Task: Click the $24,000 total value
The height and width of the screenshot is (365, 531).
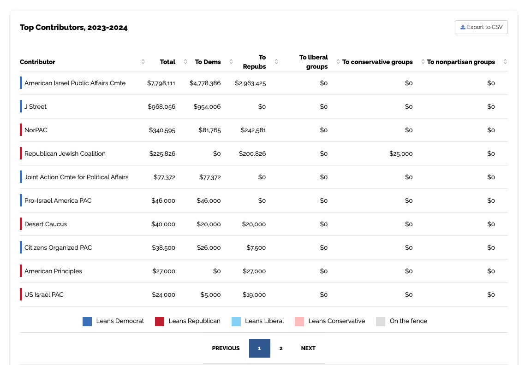Action: tap(164, 294)
